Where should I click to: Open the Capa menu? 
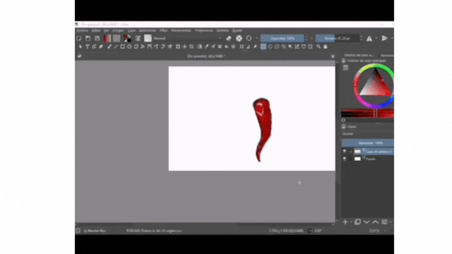131,30
